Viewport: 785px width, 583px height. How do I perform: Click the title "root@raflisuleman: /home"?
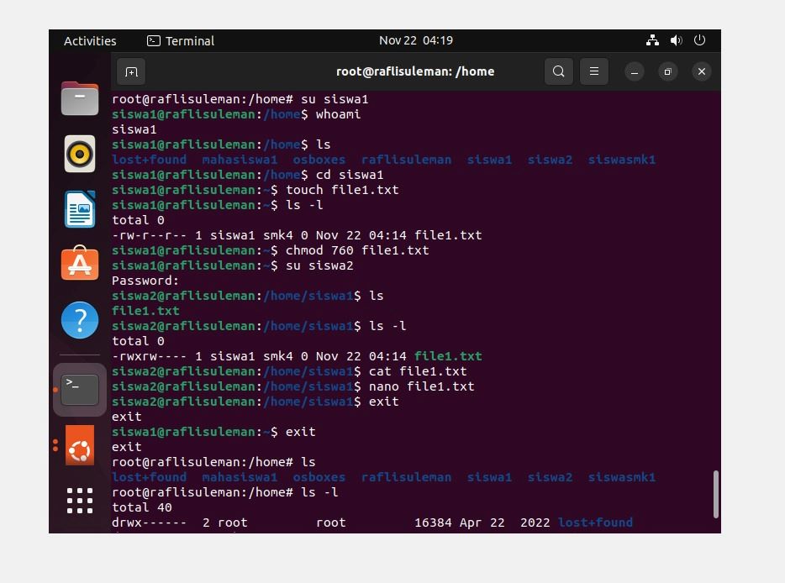click(x=415, y=71)
